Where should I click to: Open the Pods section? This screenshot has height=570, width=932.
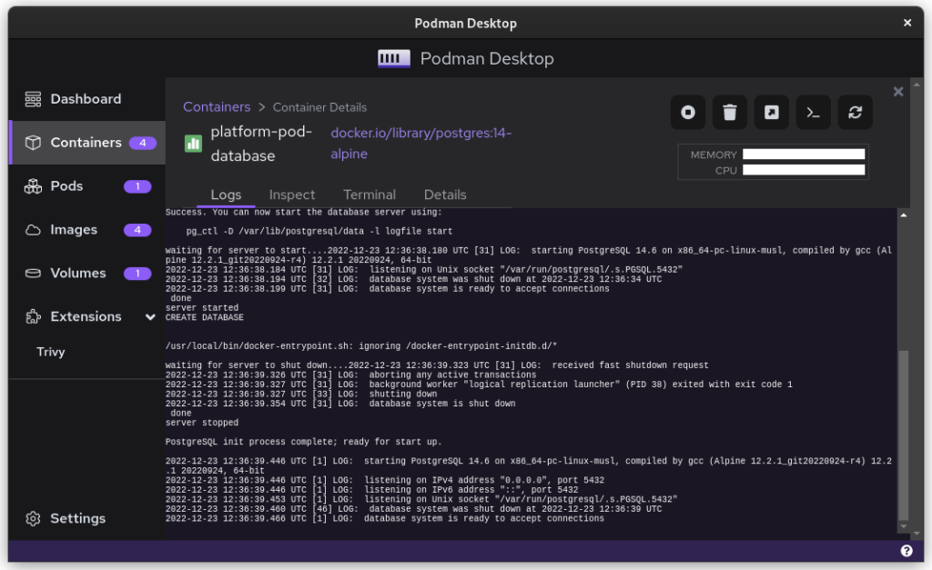pyautogui.click(x=66, y=186)
